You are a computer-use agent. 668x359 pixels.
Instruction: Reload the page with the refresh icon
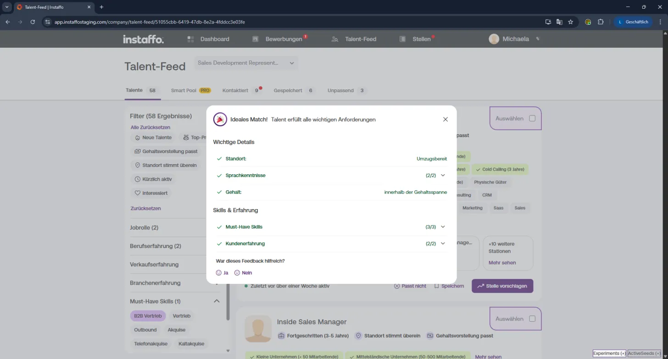click(x=33, y=22)
